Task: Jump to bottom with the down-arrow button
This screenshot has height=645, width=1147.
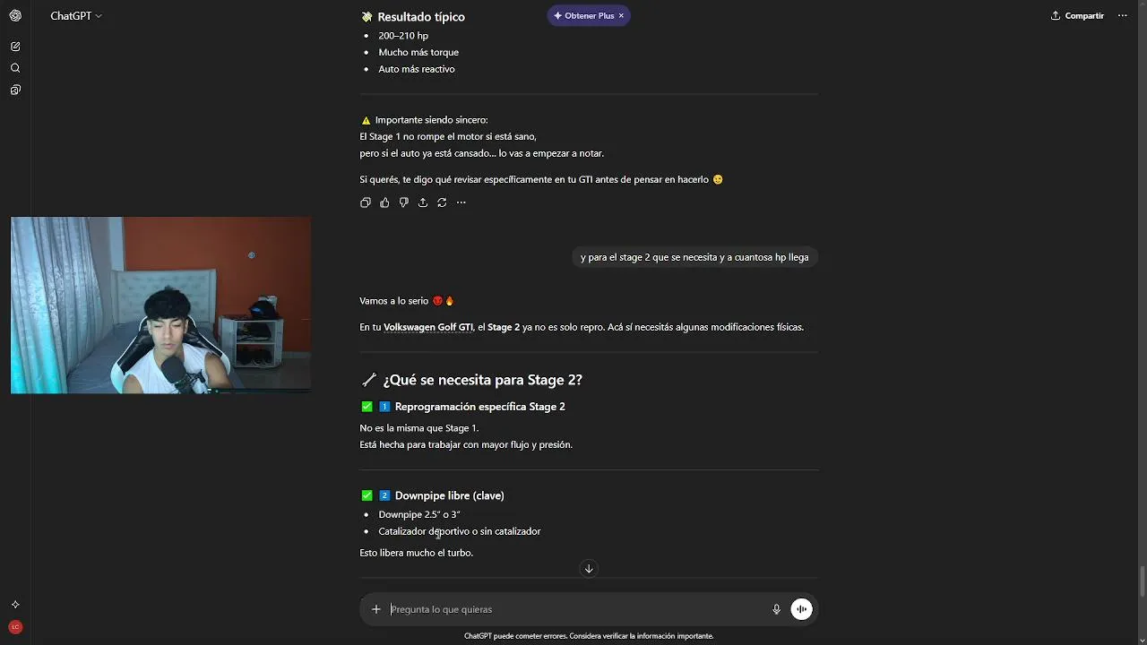Action: pos(589,569)
